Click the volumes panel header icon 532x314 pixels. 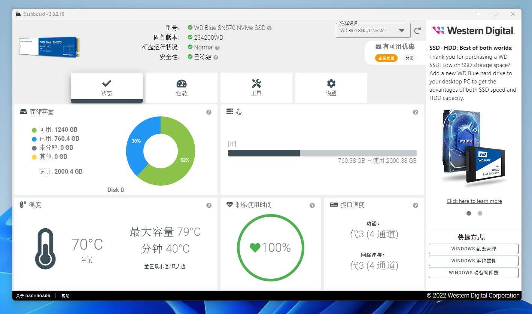[x=229, y=112]
